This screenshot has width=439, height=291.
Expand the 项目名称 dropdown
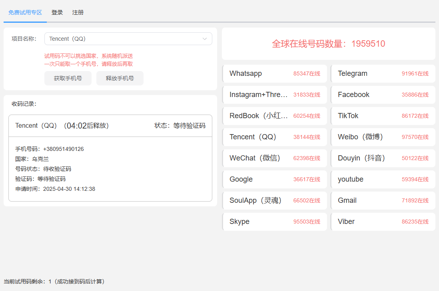tap(128, 39)
